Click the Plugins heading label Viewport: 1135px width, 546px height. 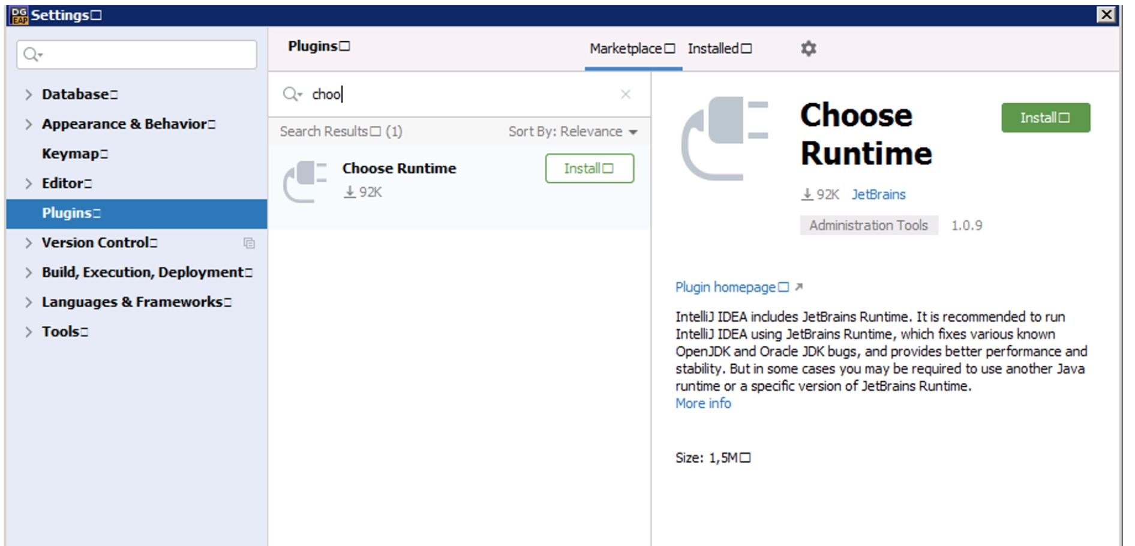[319, 46]
